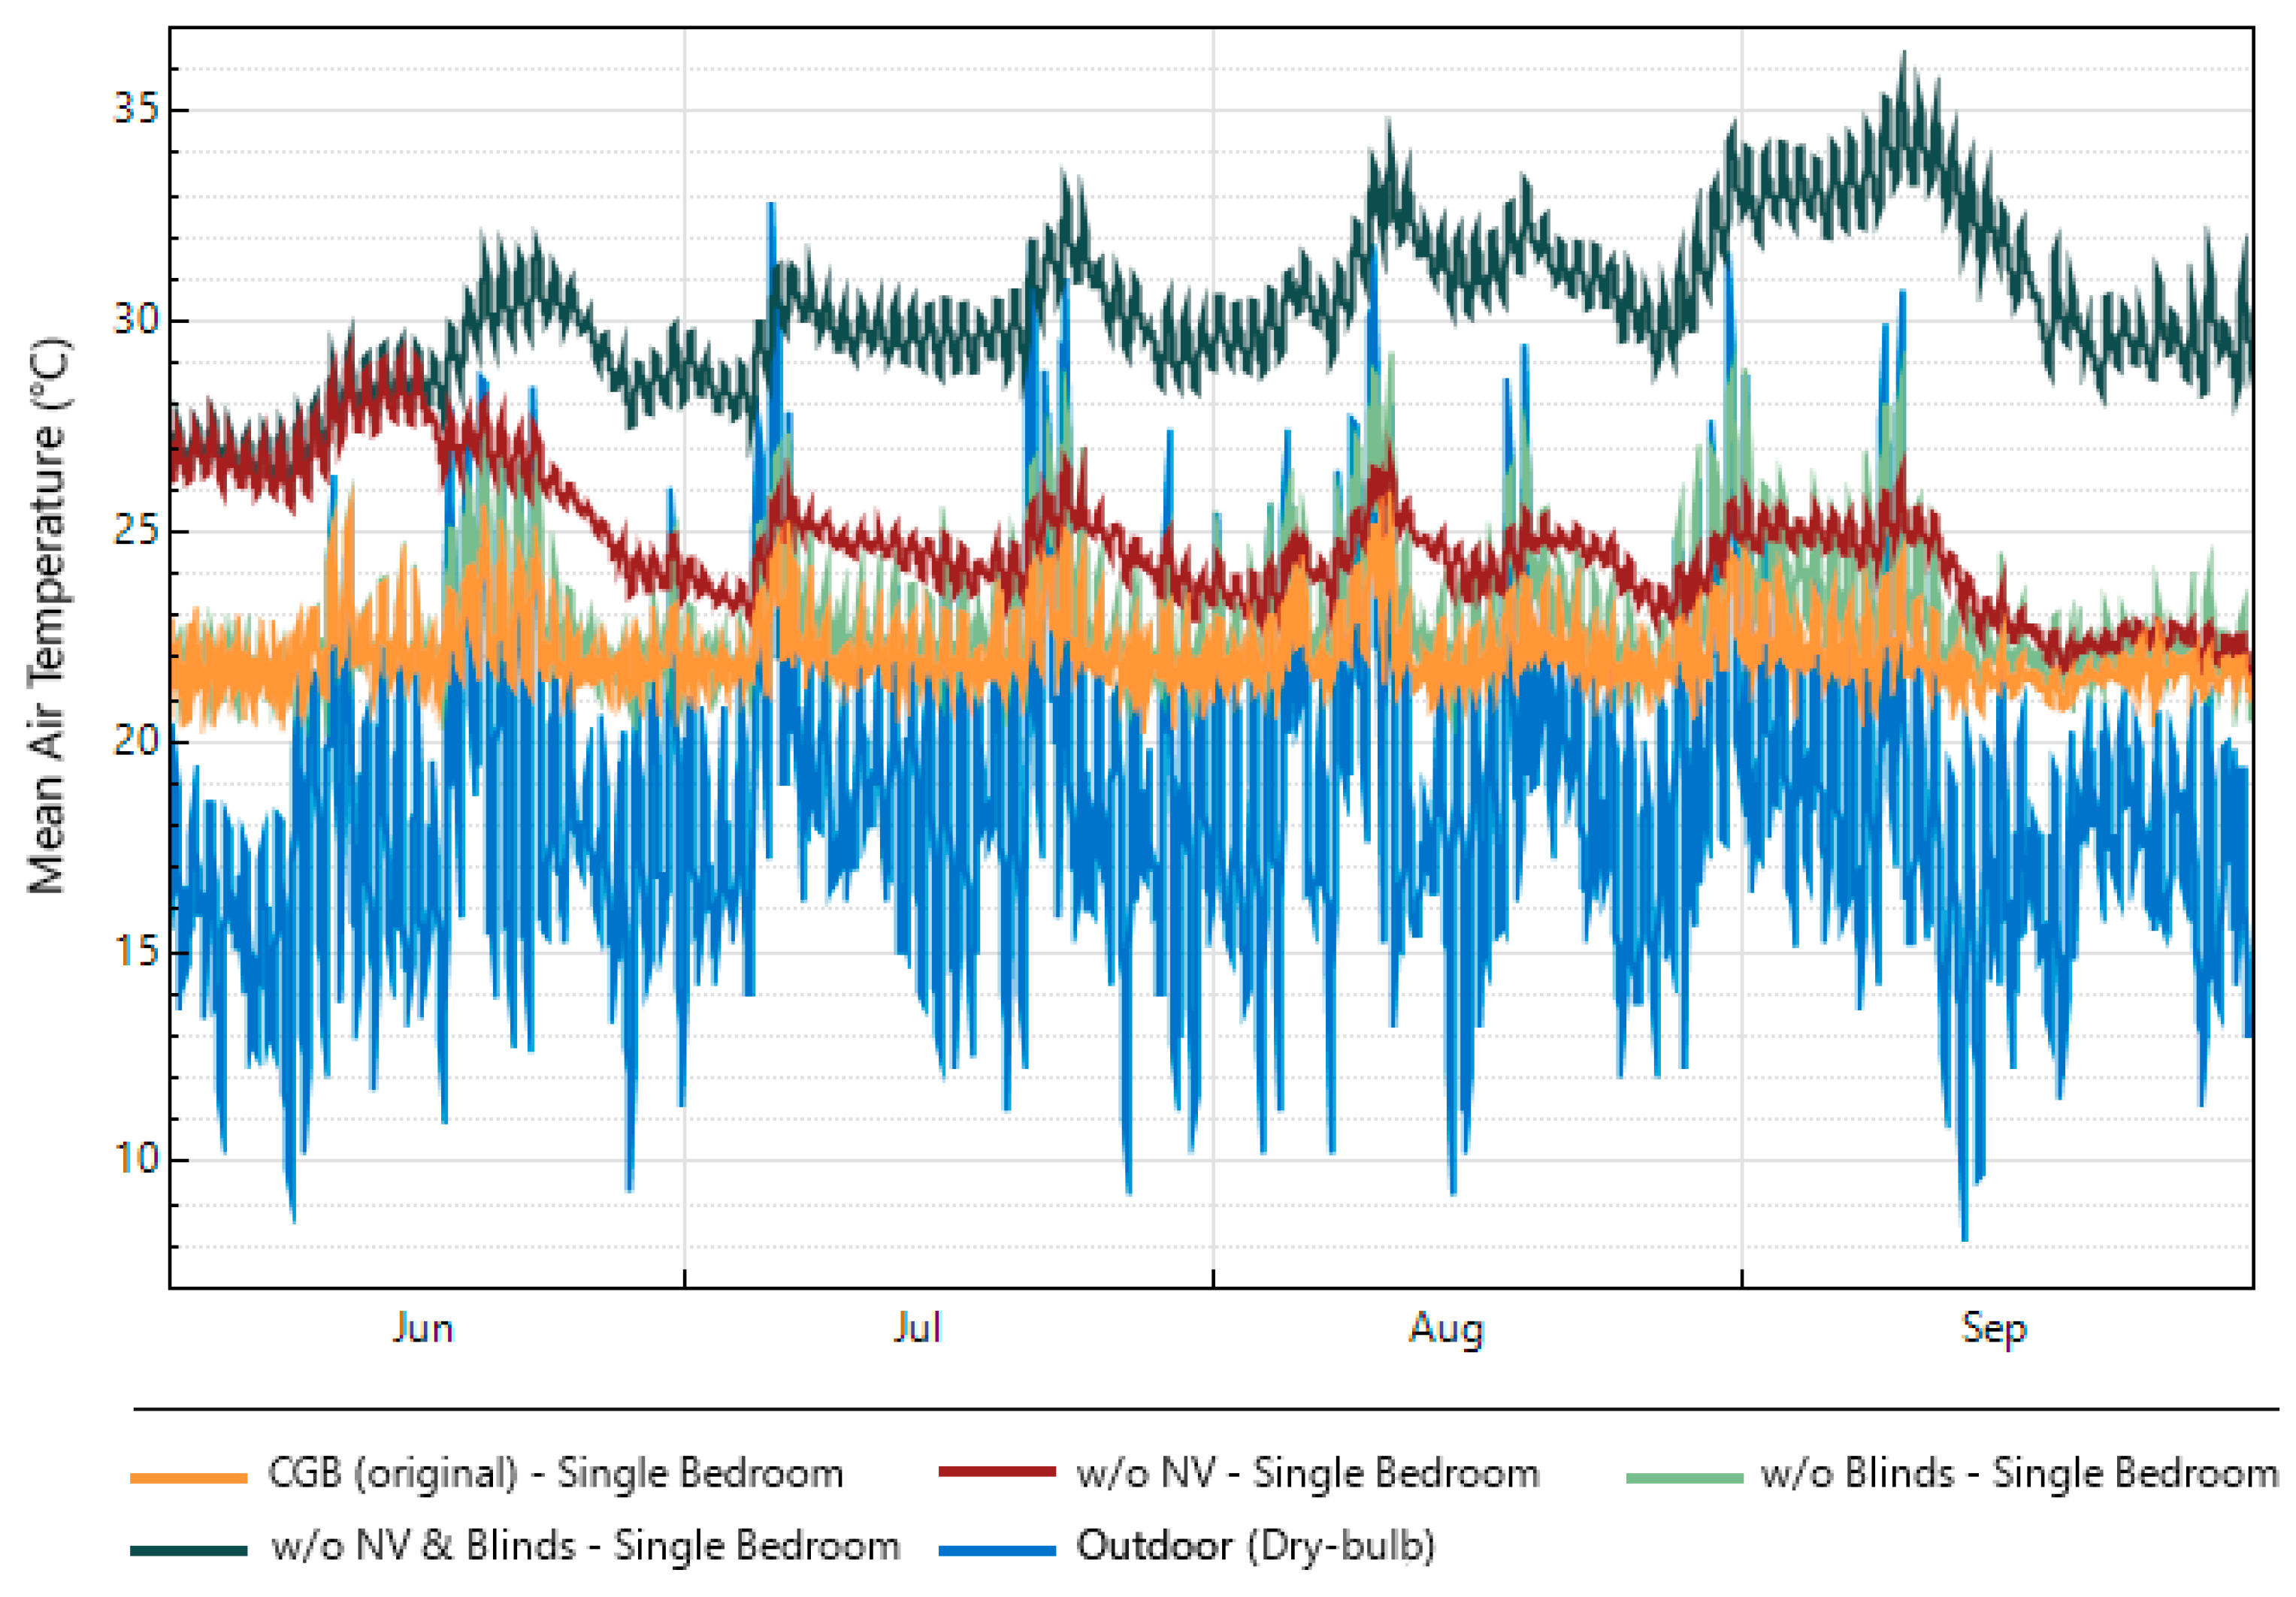Click the Aug label on the x-axis

click(1446, 1330)
